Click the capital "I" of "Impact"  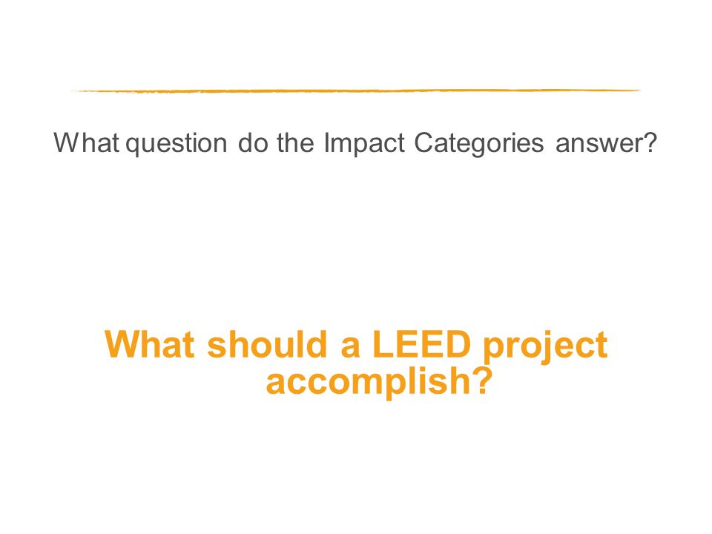326,142
